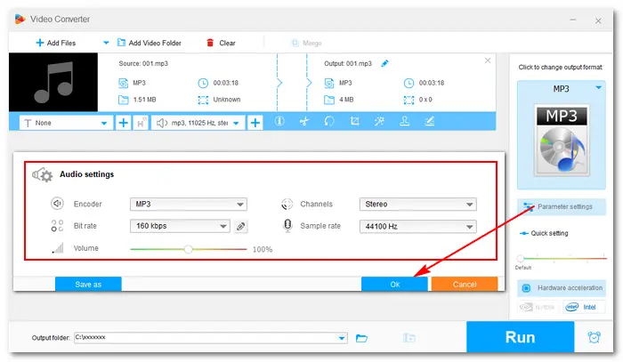Expand the audio track mp3 11025 Hz dropdown
Screen dimensions: 623x362
point(236,123)
